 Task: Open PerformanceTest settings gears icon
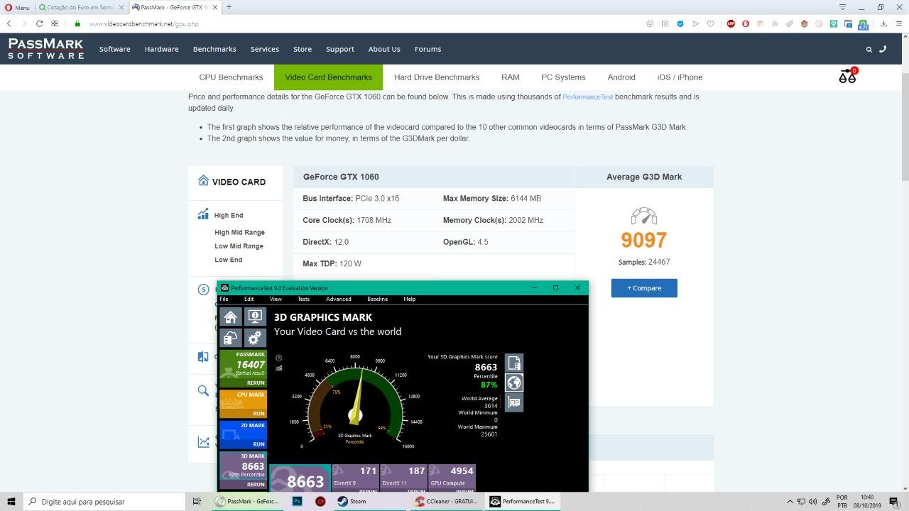click(x=254, y=338)
